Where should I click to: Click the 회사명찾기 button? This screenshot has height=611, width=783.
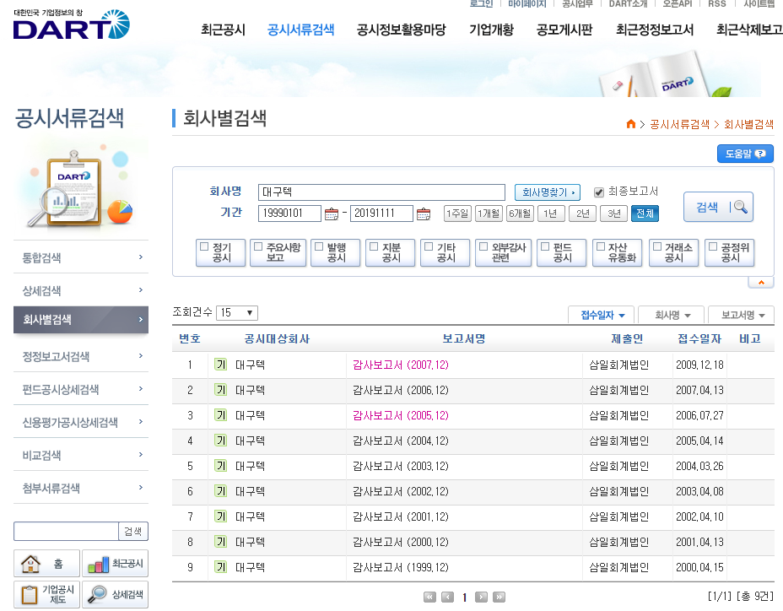[548, 192]
